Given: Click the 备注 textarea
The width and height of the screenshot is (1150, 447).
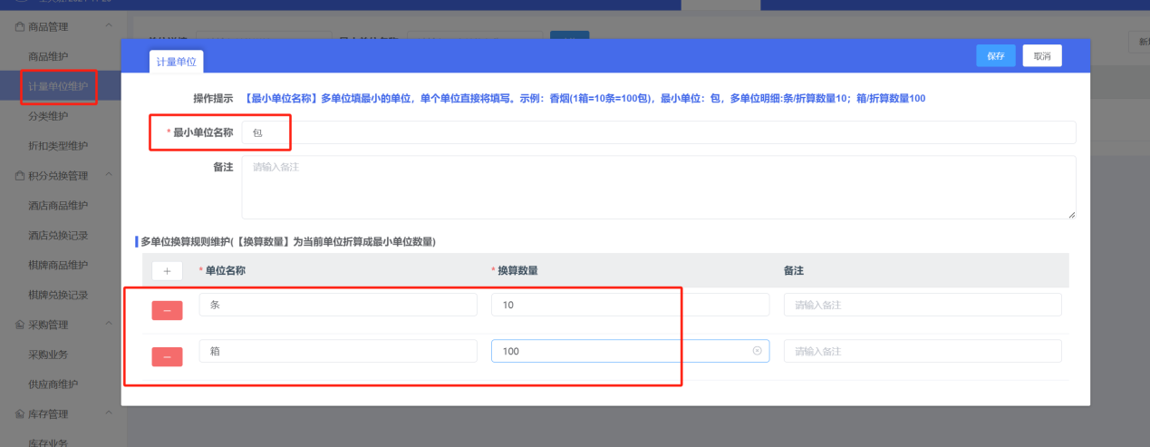Looking at the screenshot, I should coord(659,187).
